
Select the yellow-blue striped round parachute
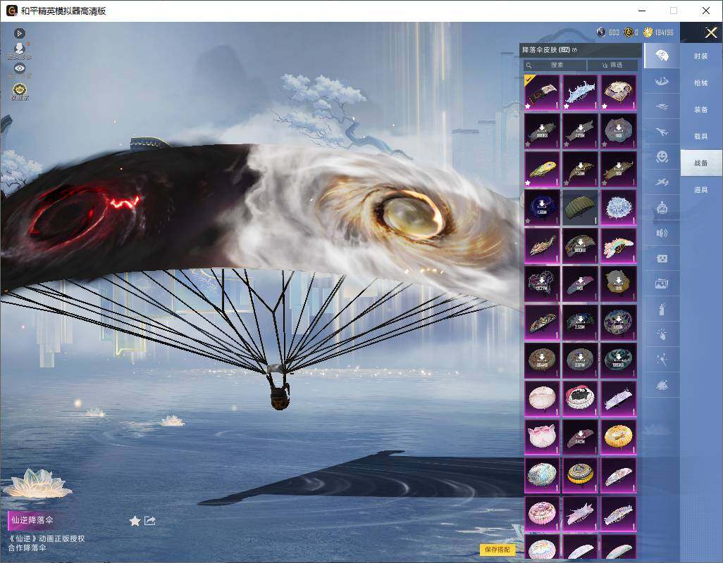coord(581,474)
